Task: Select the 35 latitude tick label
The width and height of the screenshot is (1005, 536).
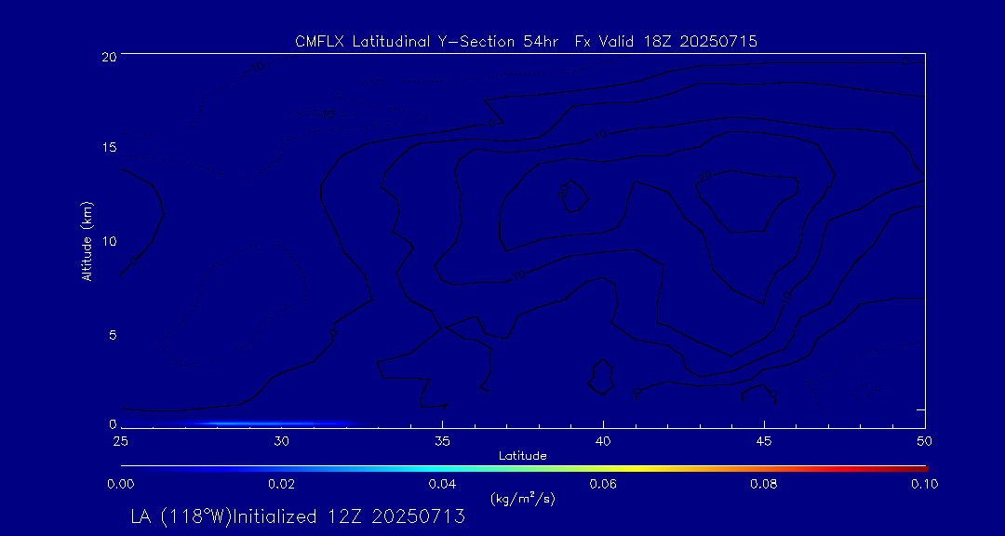Action: [443, 440]
